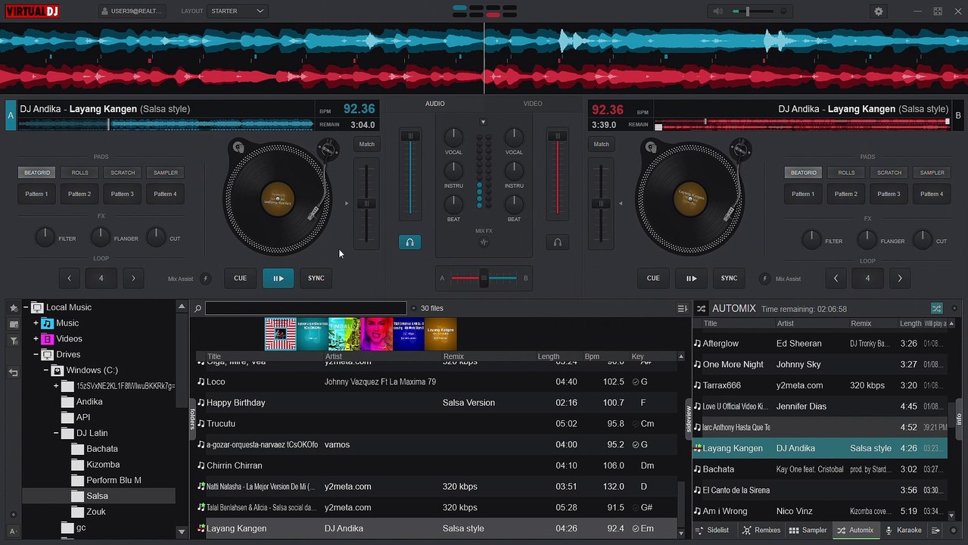Halve deck B loop with left arrow
This screenshot has width=968, height=545.
836,279
